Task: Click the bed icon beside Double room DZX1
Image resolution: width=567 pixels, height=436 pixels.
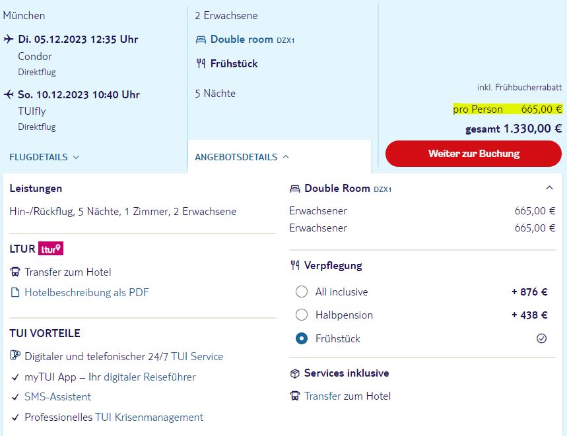Action: (201, 40)
